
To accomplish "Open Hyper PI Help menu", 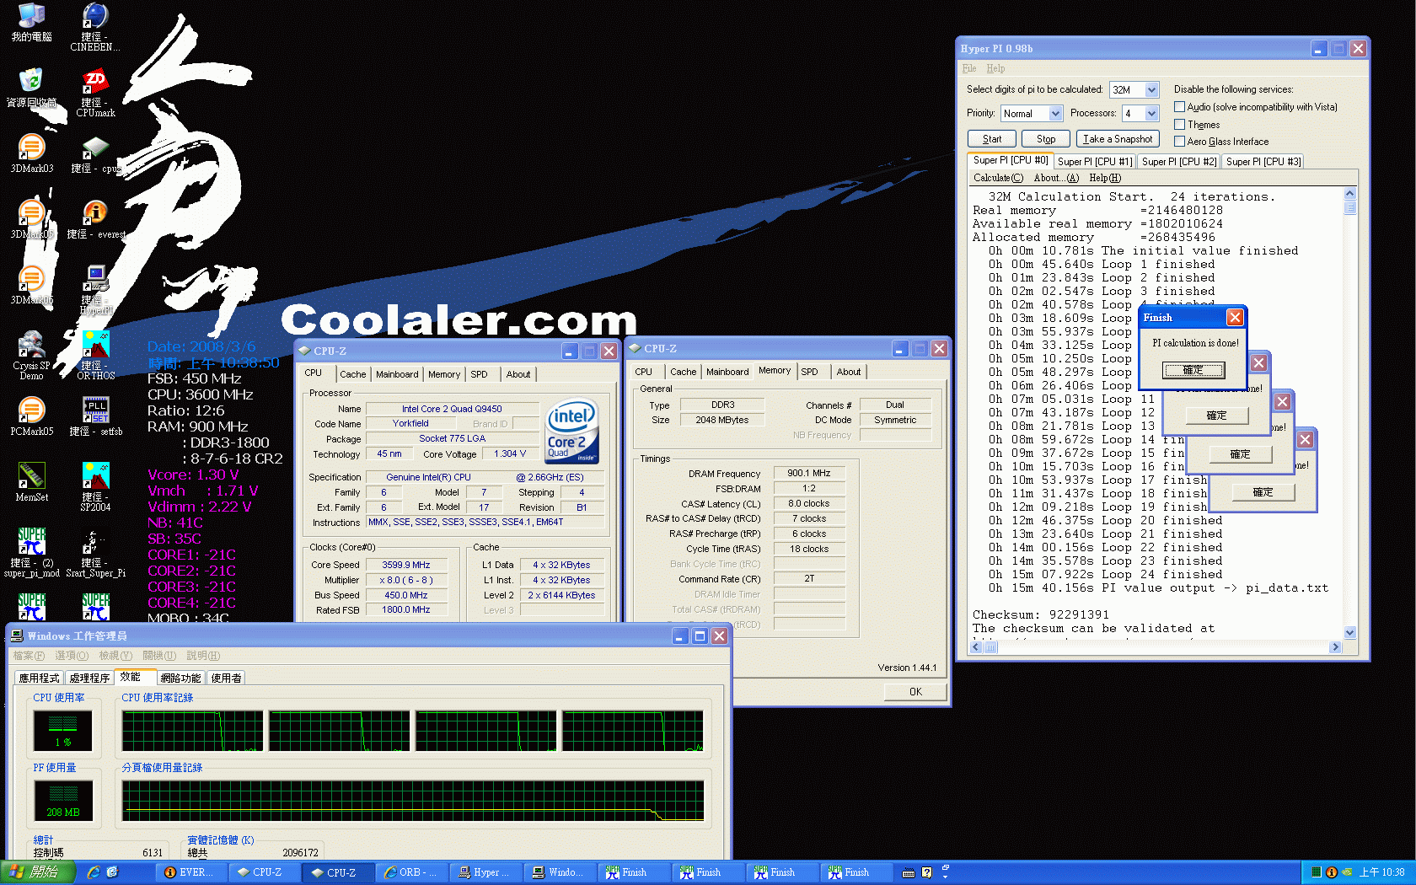I will [995, 68].
